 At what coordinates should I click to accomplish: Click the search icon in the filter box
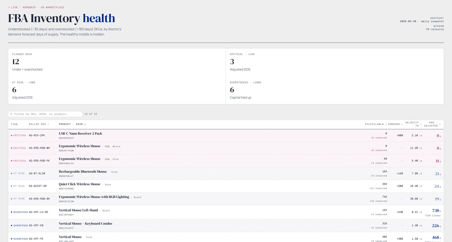click(11, 114)
